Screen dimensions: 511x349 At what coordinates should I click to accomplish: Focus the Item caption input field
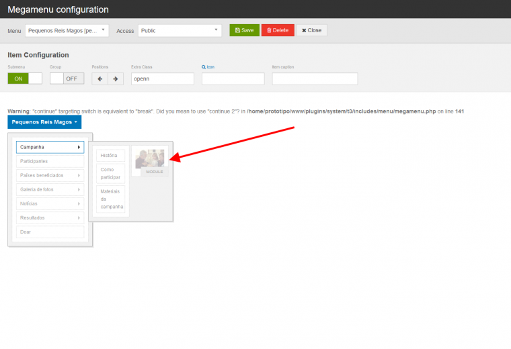click(x=315, y=79)
